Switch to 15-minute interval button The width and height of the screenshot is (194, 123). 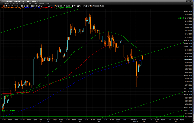tap(22, 6)
